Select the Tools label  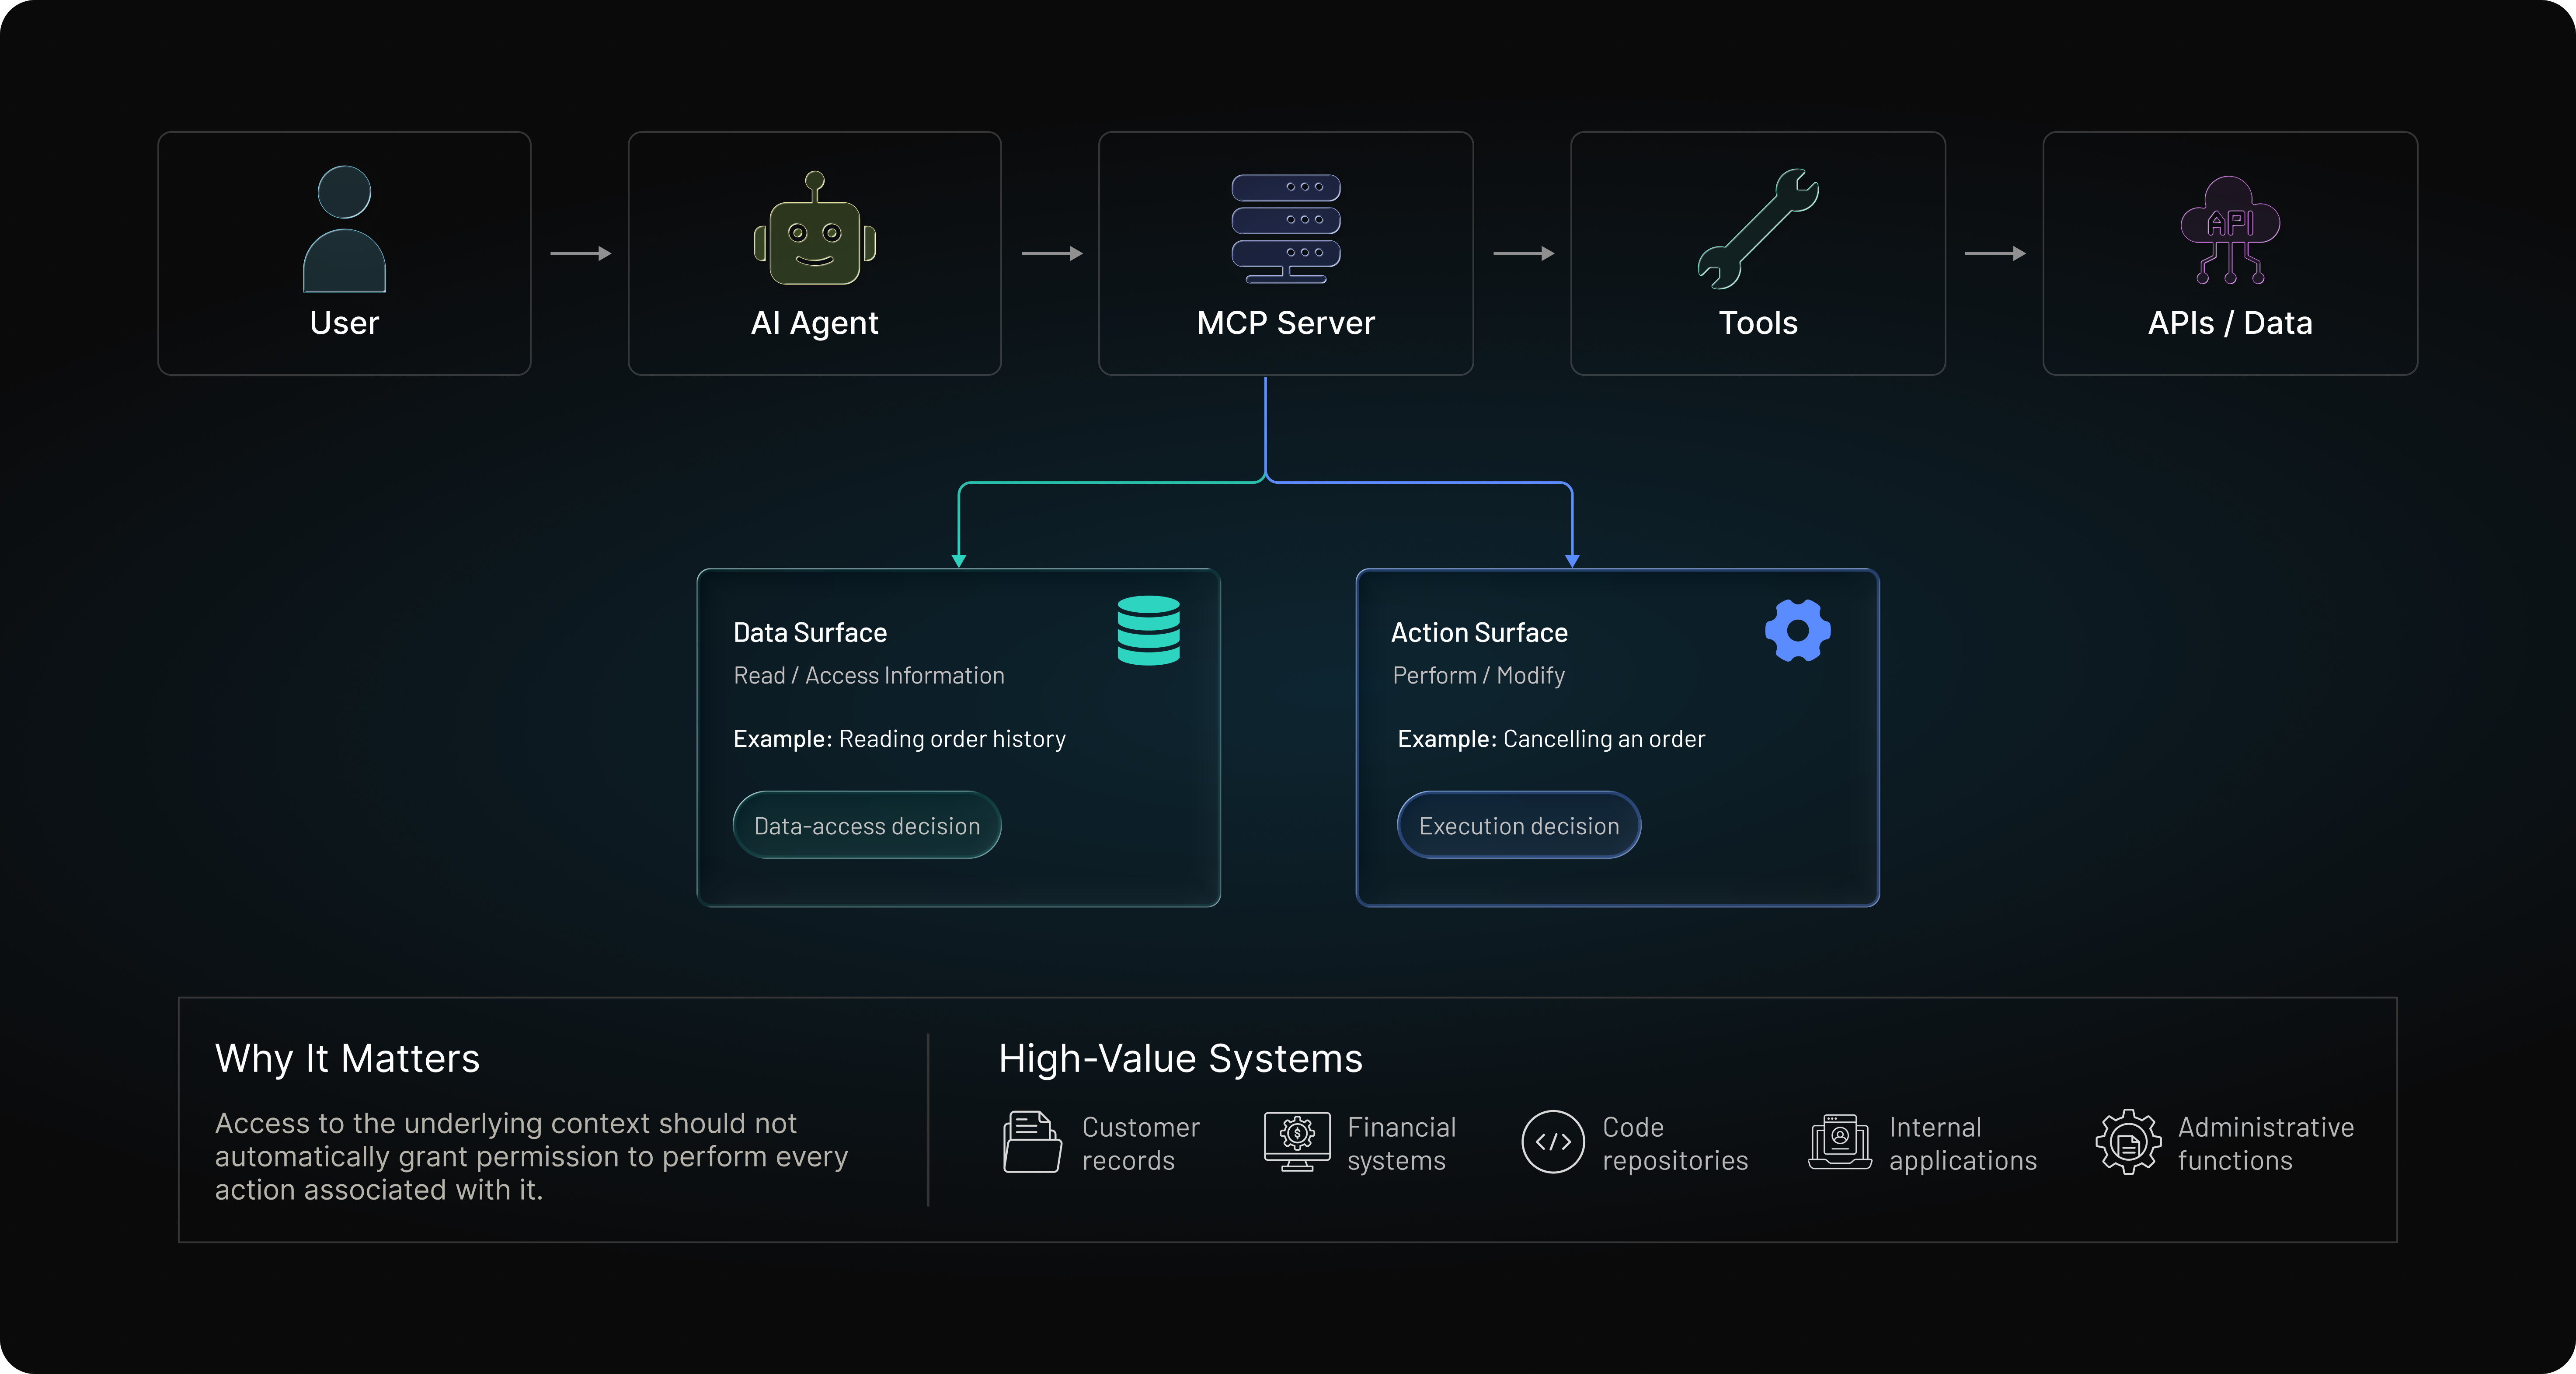[1758, 323]
